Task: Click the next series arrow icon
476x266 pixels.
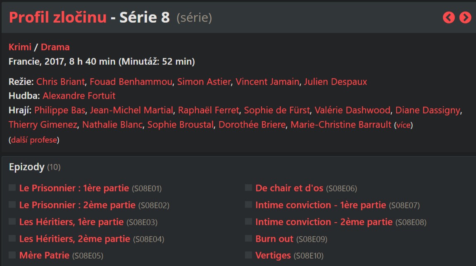Action: click(465, 17)
